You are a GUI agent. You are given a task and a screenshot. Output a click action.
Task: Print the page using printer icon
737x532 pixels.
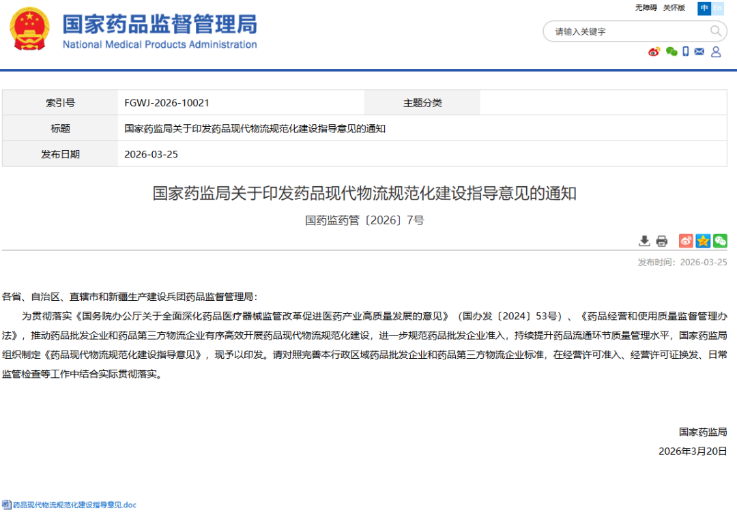661,241
